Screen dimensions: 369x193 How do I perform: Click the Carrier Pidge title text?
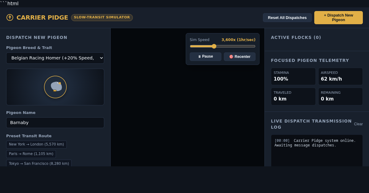click(x=42, y=17)
